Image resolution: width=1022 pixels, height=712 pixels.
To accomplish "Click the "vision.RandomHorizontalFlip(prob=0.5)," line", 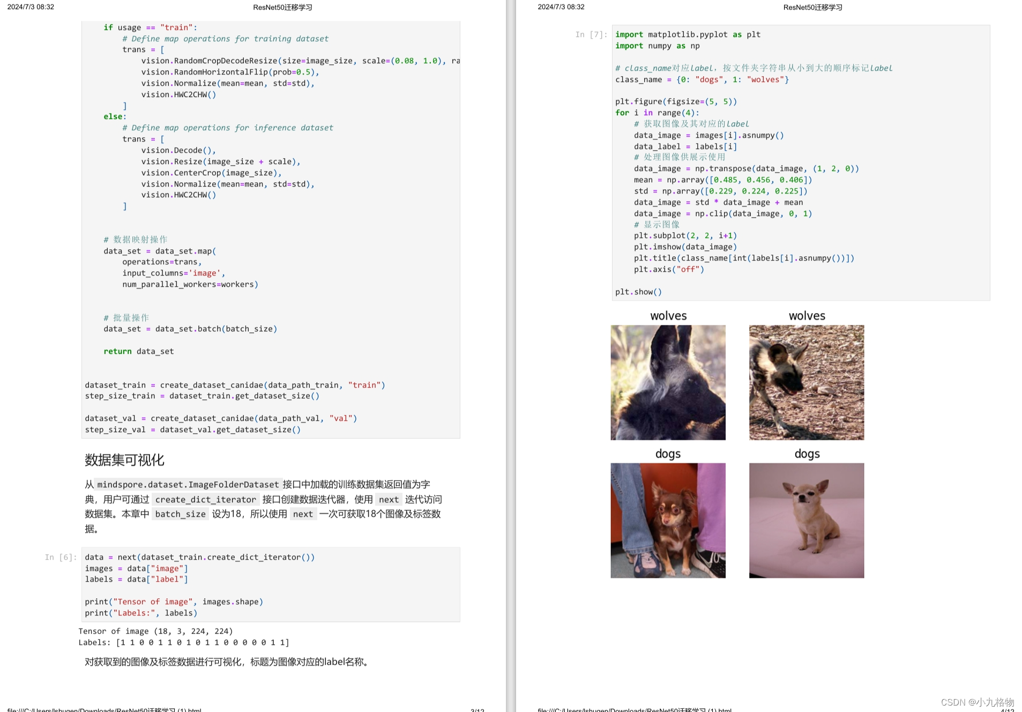I will [x=230, y=72].
